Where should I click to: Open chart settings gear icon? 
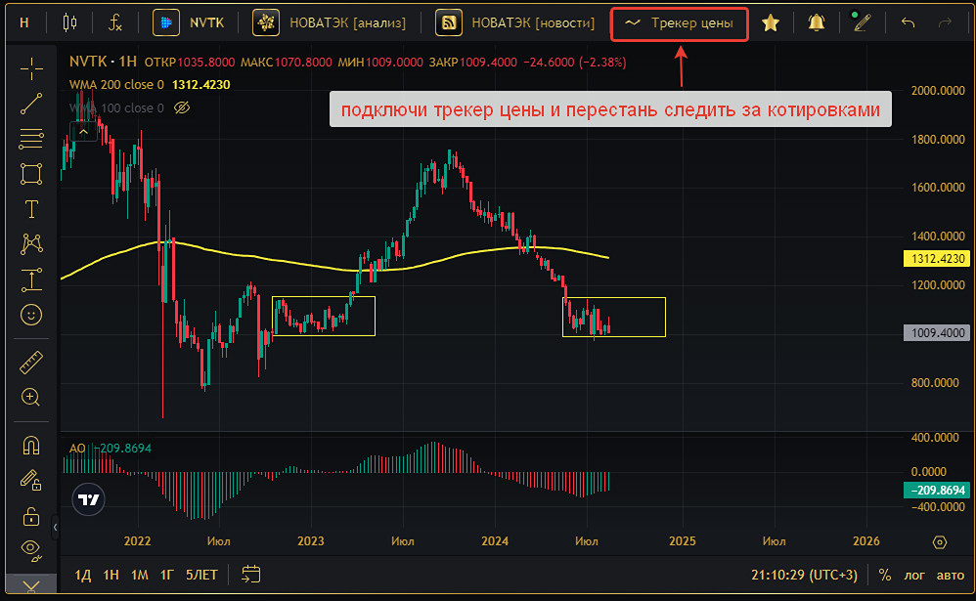(x=940, y=542)
